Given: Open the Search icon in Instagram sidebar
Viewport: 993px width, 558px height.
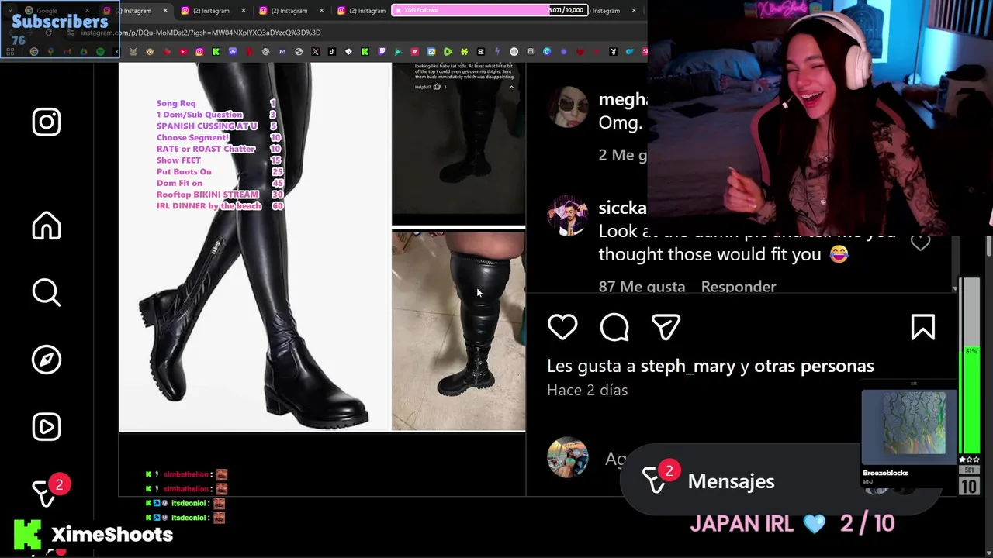Looking at the screenshot, I should pos(47,293).
